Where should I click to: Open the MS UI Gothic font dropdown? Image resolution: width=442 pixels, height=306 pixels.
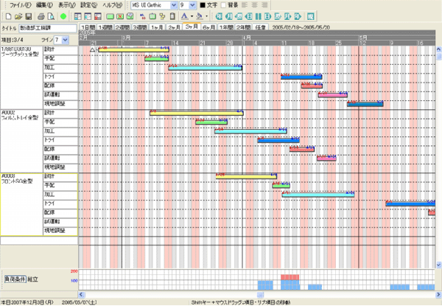pyautogui.click(x=172, y=5)
